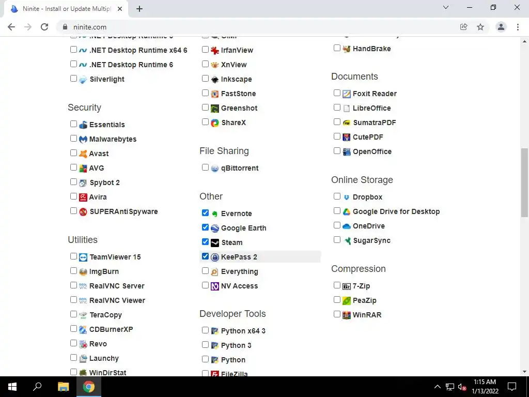Screen dimensions: 529x397
Task: Click the NV Access purple icon
Action: (x=214, y=286)
